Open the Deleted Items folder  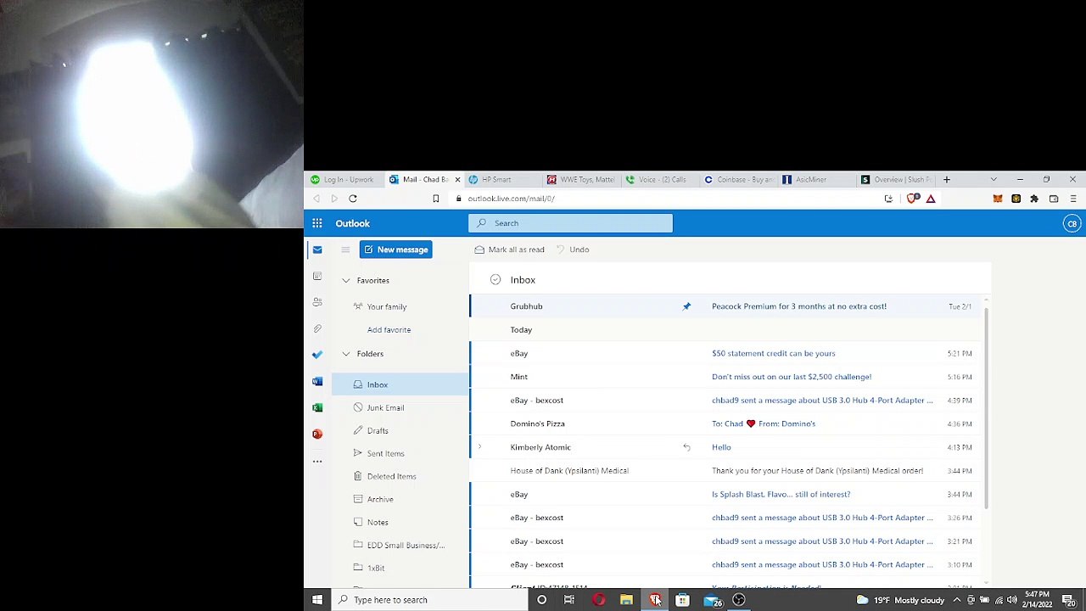click(x=400, y=476)
